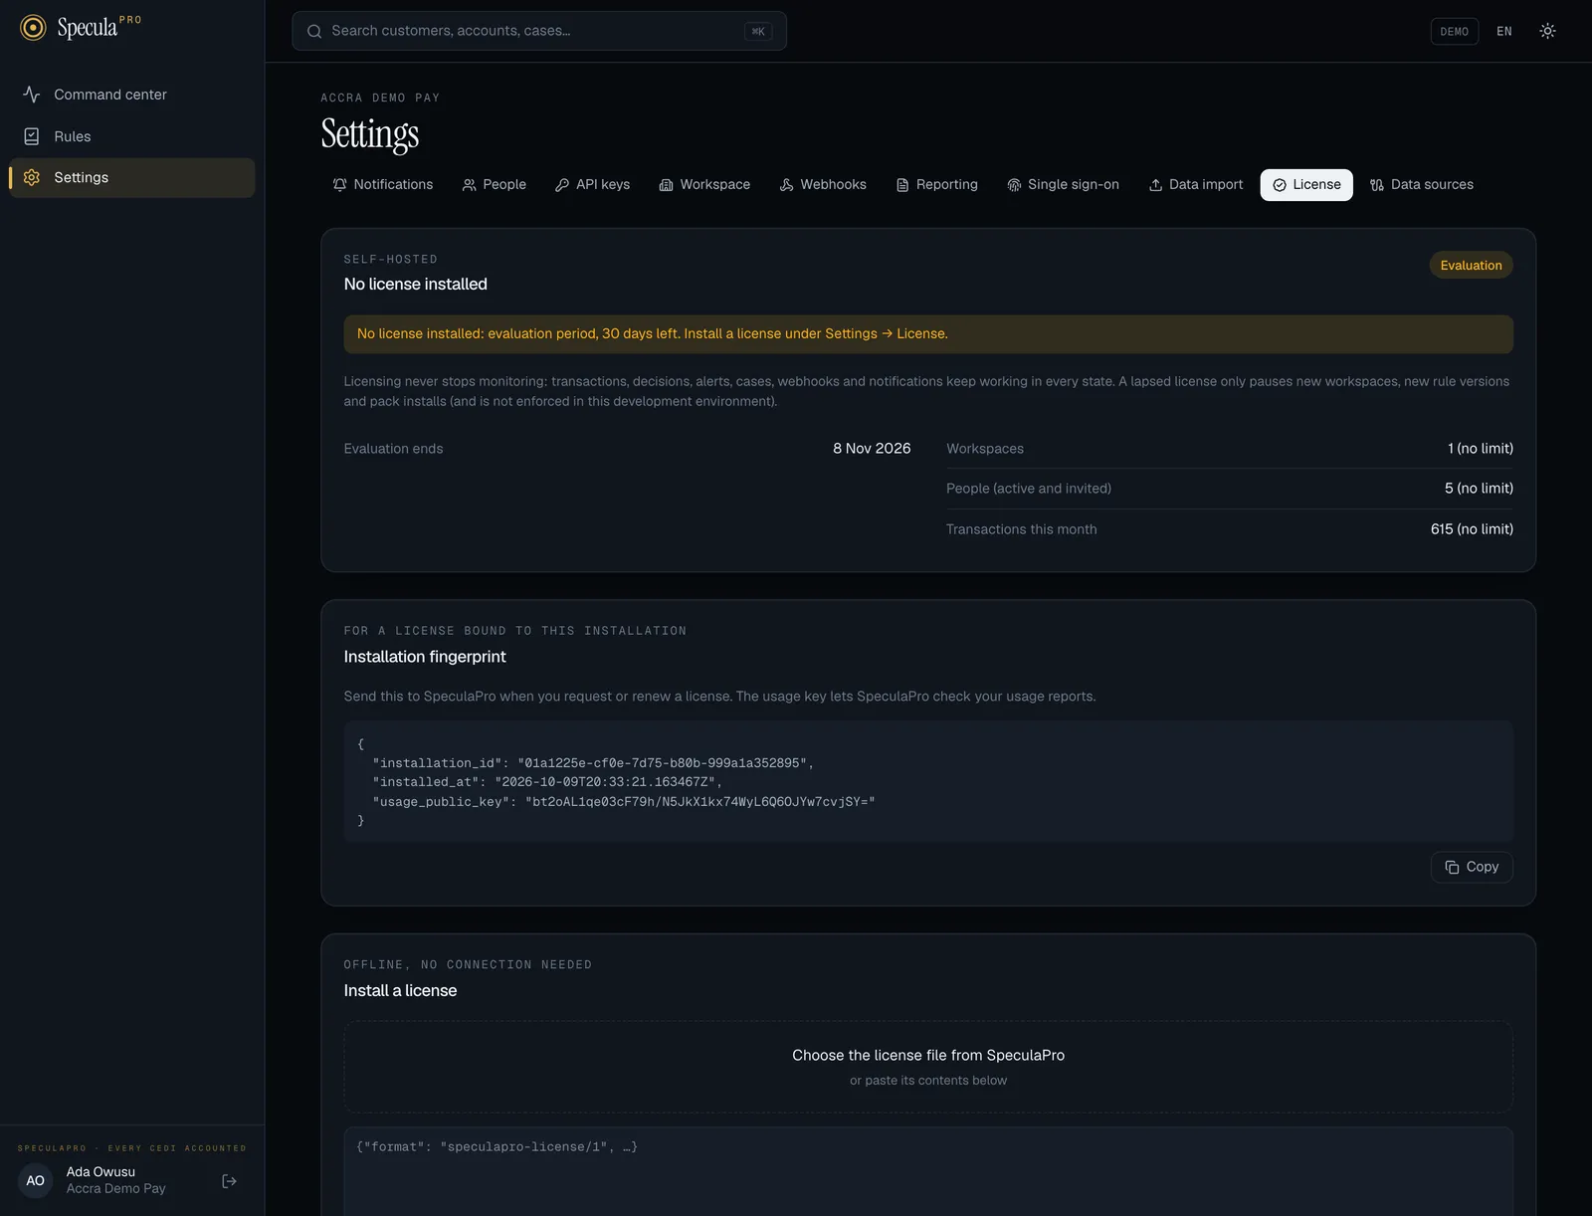The height and width of the screenshot is (1216, 1592).
Task: Click the Transactions 615 (no limit) value
Action: point(1472,529)
